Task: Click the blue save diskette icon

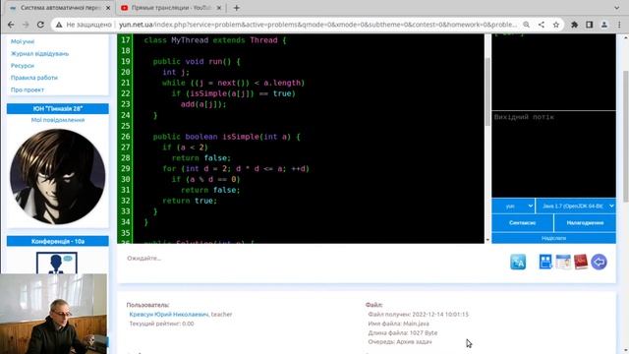Action: 545,262
